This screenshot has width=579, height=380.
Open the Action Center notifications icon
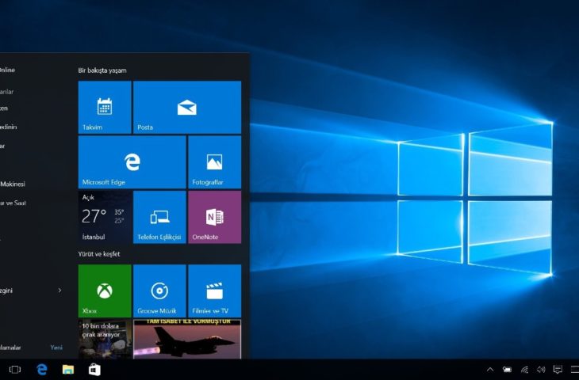558,369
